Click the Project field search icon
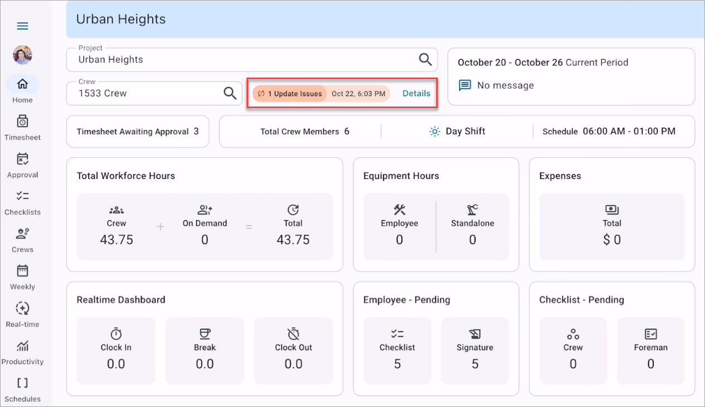705x407 pixels. pyautogui.click(x=425, y=60)
